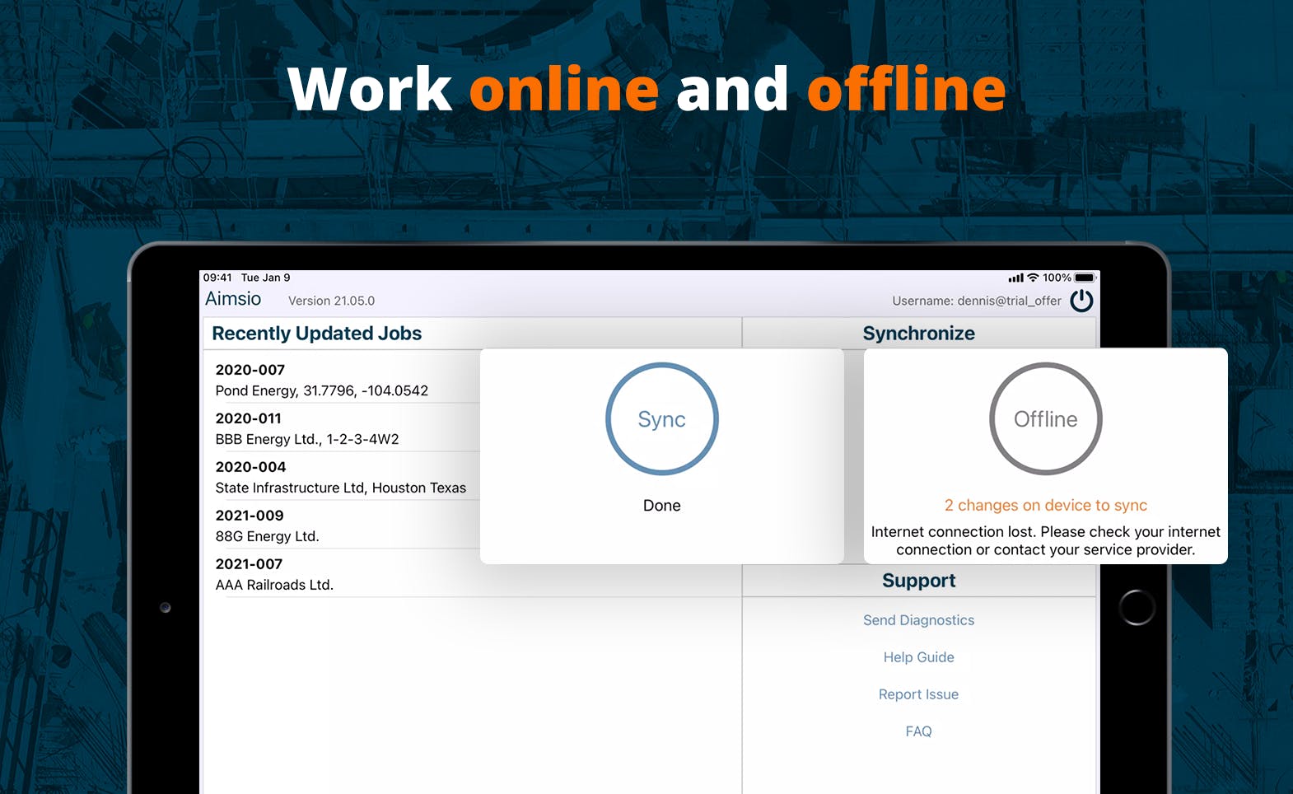Tap the Synchronize section header
The image size is (1293, 794).
pos(919,334)
